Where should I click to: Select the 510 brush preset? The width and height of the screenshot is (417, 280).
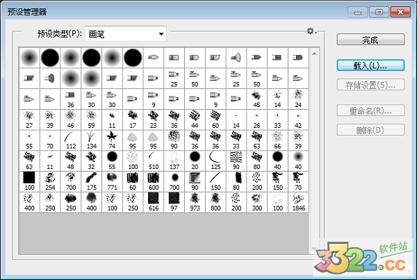tap(154, 160)
